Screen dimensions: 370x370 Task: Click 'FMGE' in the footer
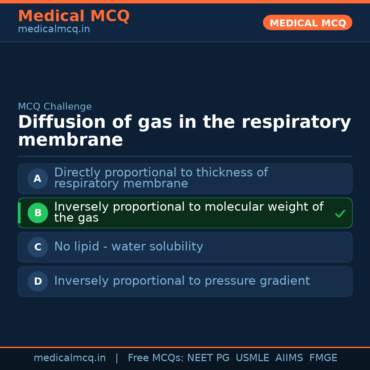(323, 358)
